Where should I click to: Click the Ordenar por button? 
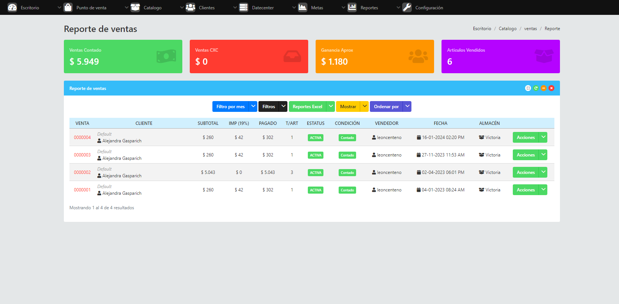coord(386,106)
